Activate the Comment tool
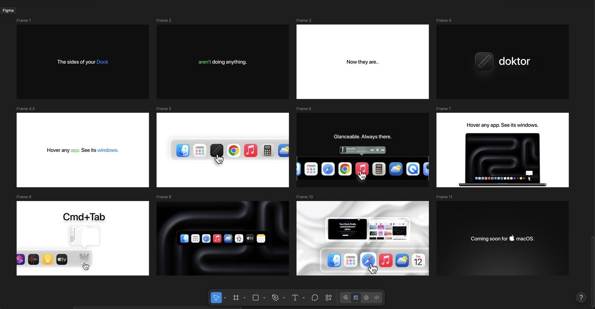595x309 pixels. tap(315, 297)
